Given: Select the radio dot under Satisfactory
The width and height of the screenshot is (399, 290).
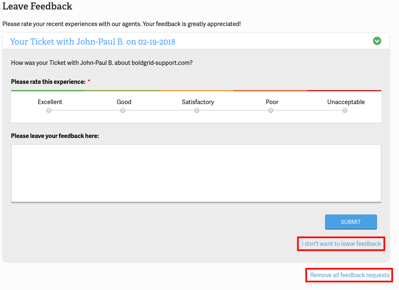Looking at the screenshot, I should [197, 110].
